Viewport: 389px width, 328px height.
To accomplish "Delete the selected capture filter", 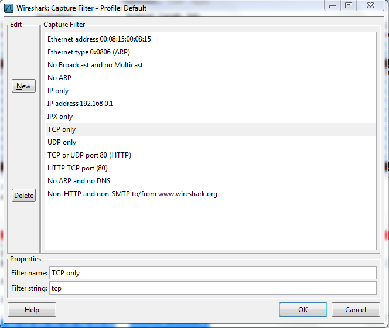I will (23, 196).
